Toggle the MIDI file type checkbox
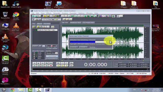The height and width of the screenshot is (92, 163). pyautogui.click(x=34, y=58)
